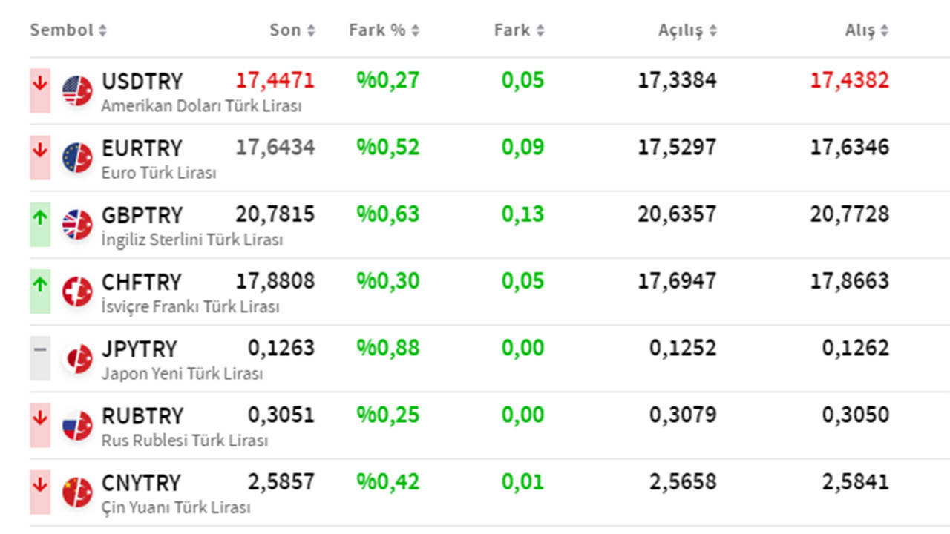Click the Japan-Turkey flag icon for JPYTRY
This screenshot has height=534, width=950.
pyautogui.click(x=77, y=358)
